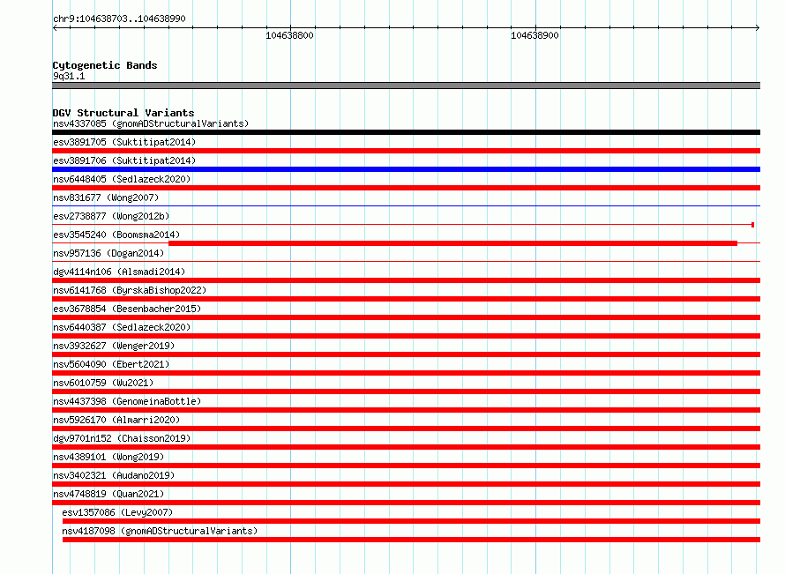Open the esv3891705 (Suktitipat2014) variant label
The image size is (785, 574).
tap(124, 142)
